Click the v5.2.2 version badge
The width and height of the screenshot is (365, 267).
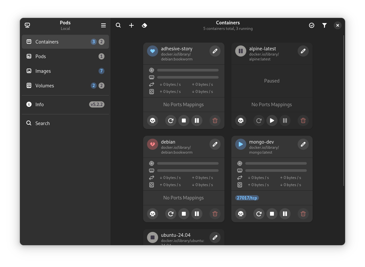point(97,104)
